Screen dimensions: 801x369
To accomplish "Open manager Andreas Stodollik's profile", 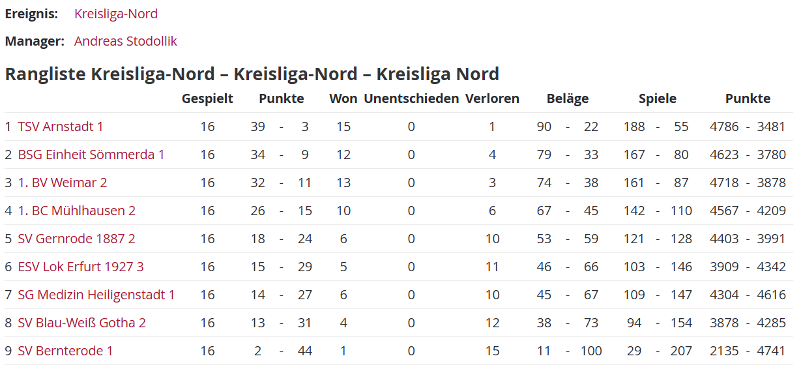I will click(x=125, y=41).
